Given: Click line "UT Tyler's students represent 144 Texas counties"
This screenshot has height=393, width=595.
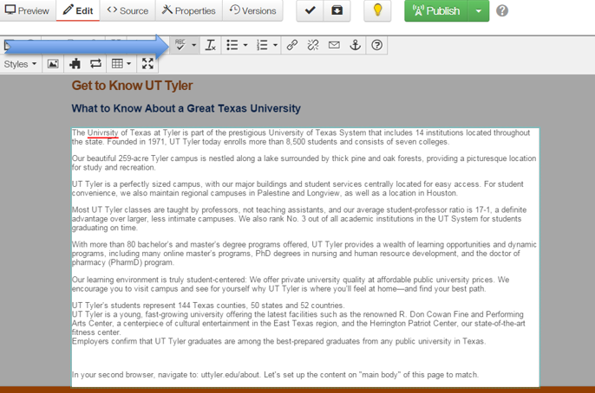Looking at the screenshot, I should [208, 306].
